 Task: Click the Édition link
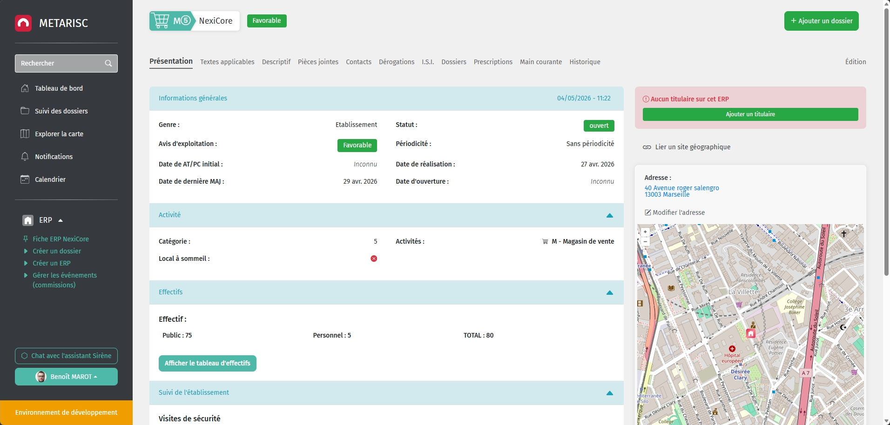856,62
